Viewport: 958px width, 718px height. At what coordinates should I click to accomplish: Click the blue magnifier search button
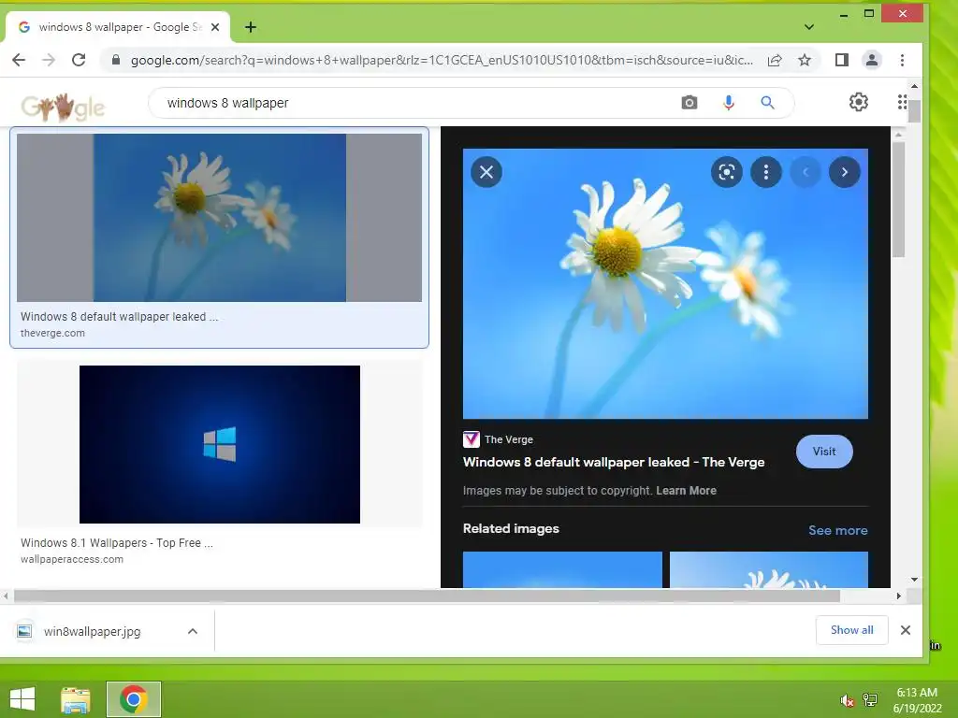pyautogui.click(x=767, y=103)
